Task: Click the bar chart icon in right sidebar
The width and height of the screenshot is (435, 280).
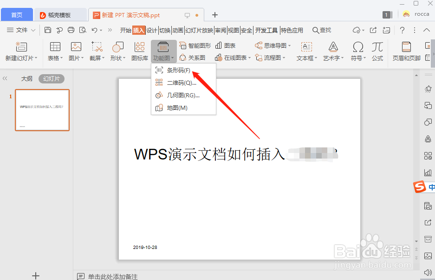Action: click(x=428, y=172)
